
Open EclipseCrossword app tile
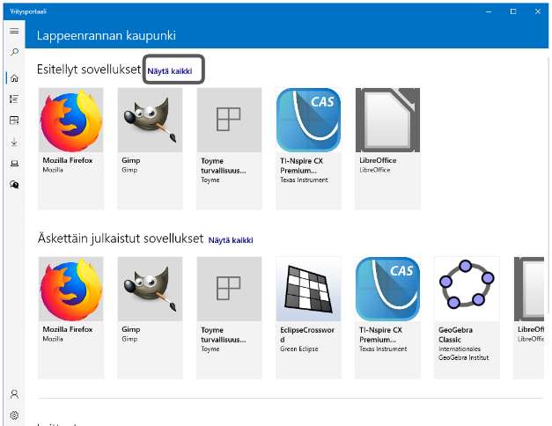pyautogui.click(x=308, y=318)
